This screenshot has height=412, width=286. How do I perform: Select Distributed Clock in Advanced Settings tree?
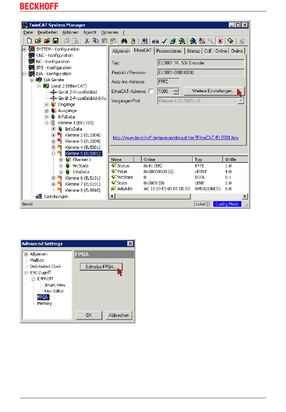coord(45,267)
